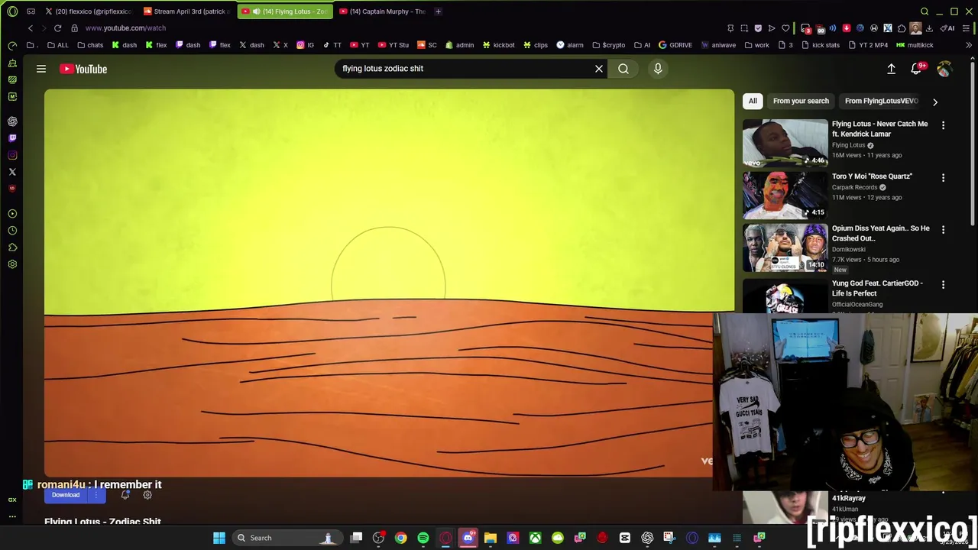Open Opera easy setup menu icon

point(967,28)
